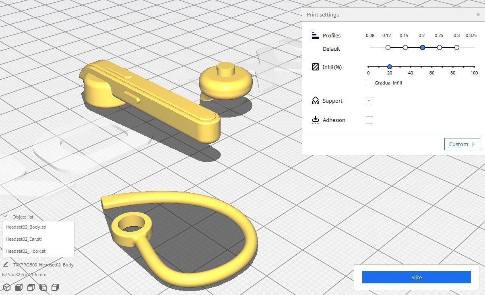The width and height of the screenshot is (485, 295).
Task: Collapse the Object list panel
Action: pos(5,217)
